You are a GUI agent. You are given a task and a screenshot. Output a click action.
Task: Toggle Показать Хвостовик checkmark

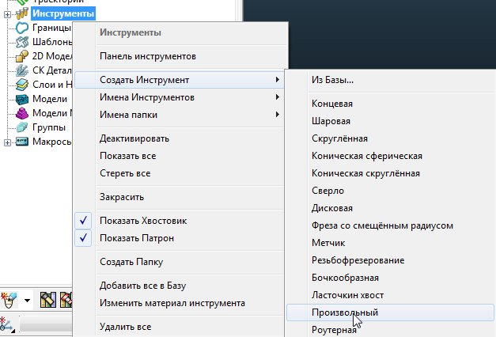pyautogui.click(x=83, y=221)
